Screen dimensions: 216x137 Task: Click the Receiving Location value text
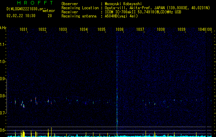coord(157,8)
